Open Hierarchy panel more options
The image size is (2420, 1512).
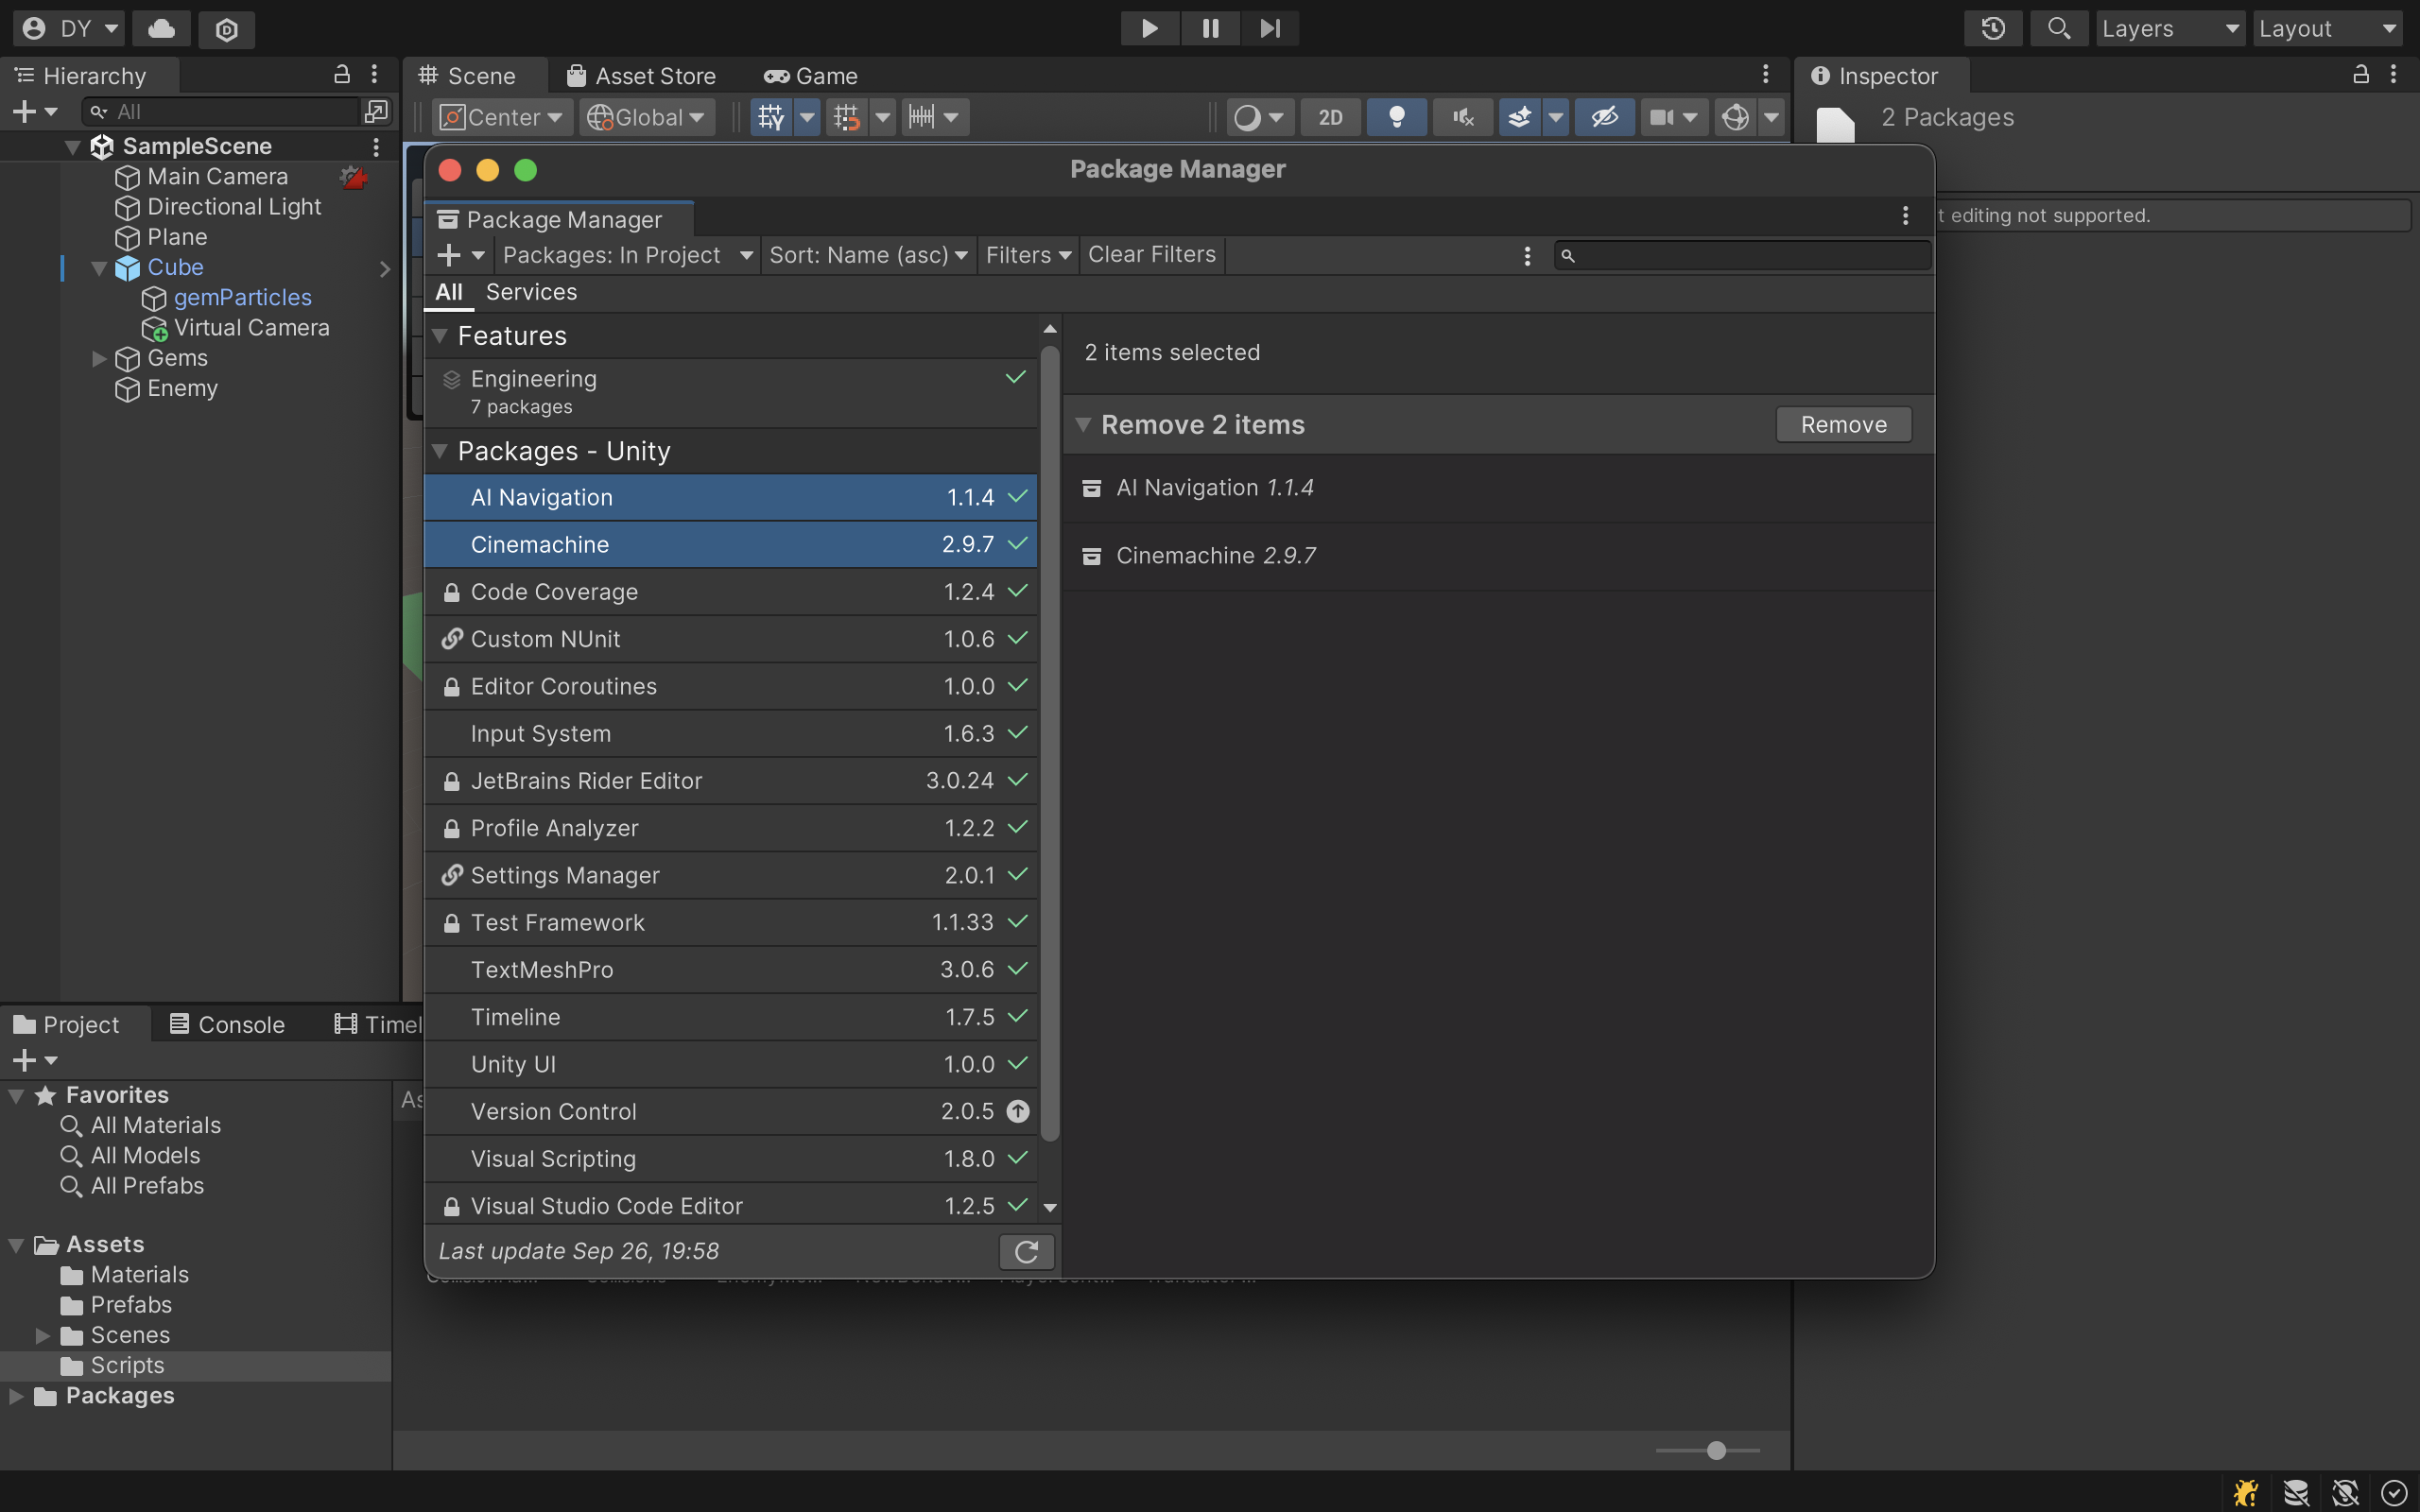pyautogui.click(x=374, y=75)
